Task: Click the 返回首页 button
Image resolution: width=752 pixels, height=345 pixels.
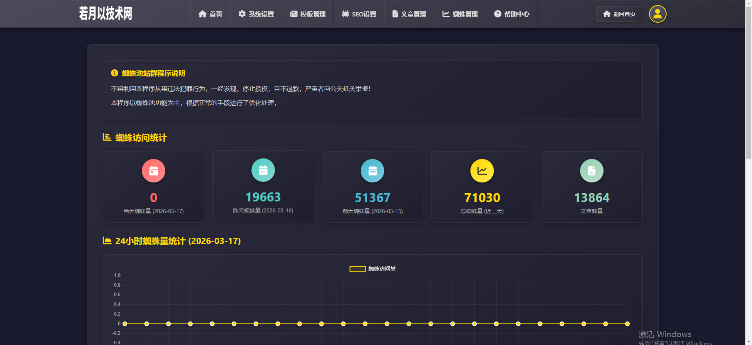Action: coord(619,14)
